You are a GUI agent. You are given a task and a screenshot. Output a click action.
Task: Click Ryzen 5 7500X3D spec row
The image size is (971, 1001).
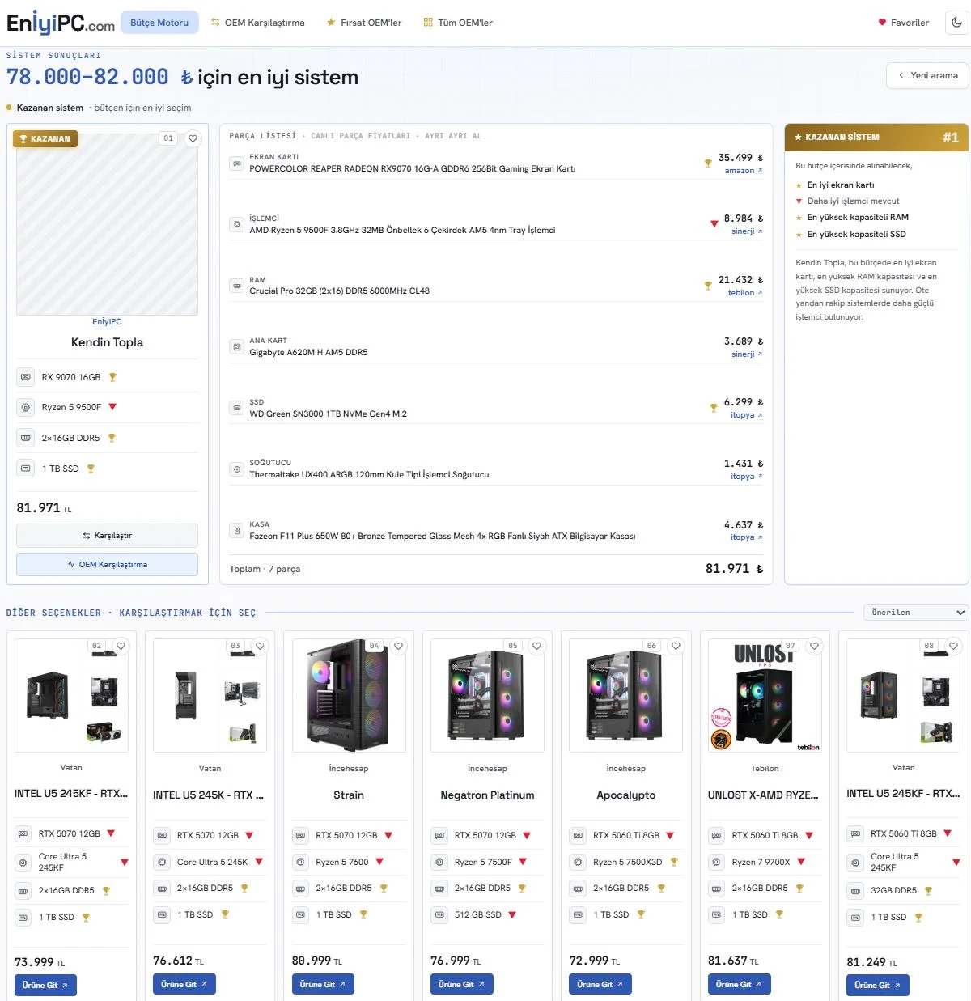click(x=626, y=863)
